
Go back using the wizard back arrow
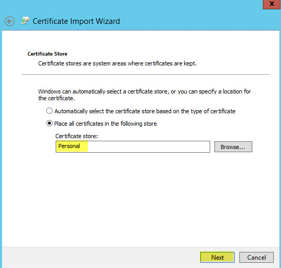tap(10, 21)
